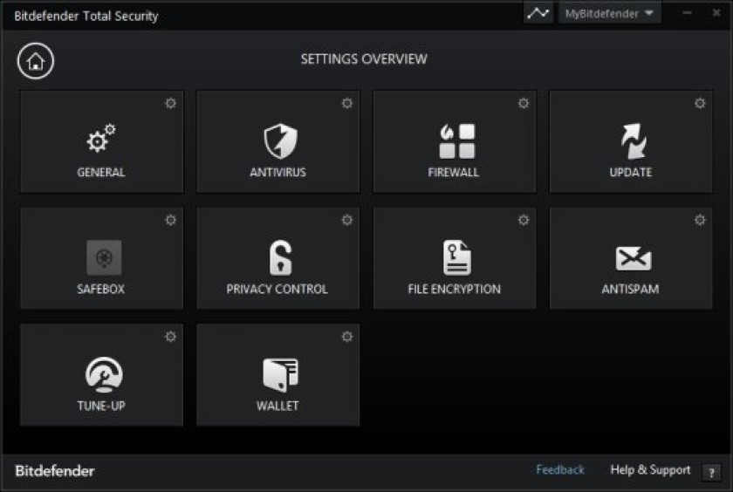This screenshot has height=492, width=733.
Task: Click the small gear on Antivirus tile
Action: tap(347, 103)
